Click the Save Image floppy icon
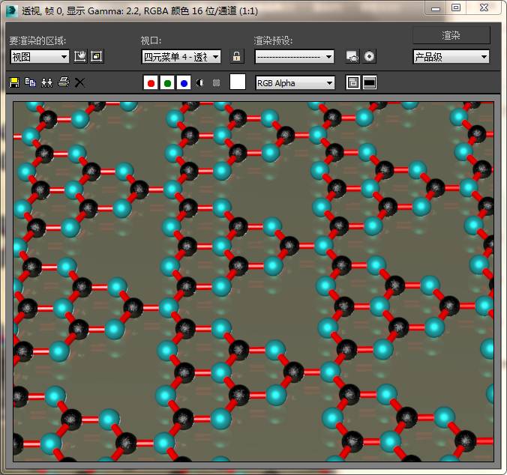Screen dimensions: 507x475 coord(14,82)
